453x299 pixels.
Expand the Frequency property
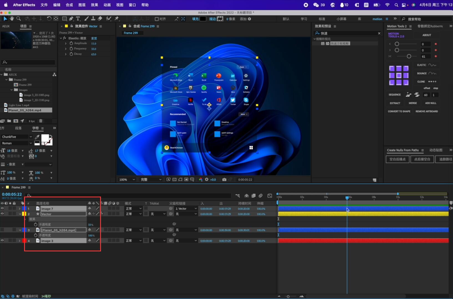(66, 49)
